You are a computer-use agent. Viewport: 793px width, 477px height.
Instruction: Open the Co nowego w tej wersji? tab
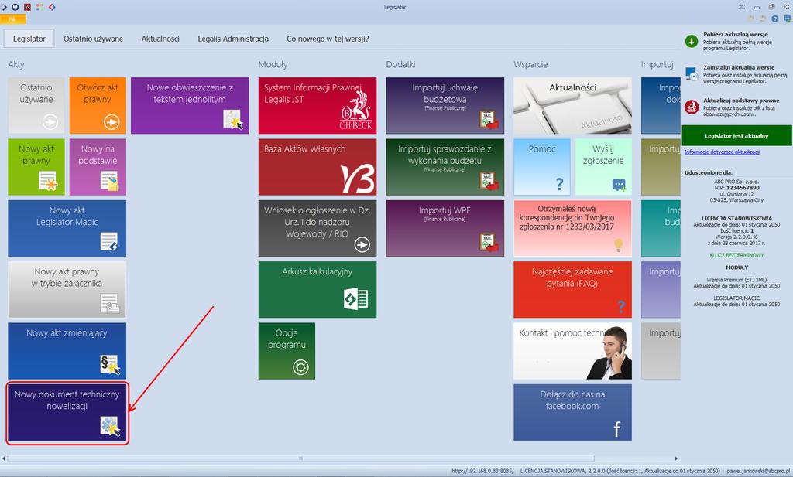(x=328, y=39)
